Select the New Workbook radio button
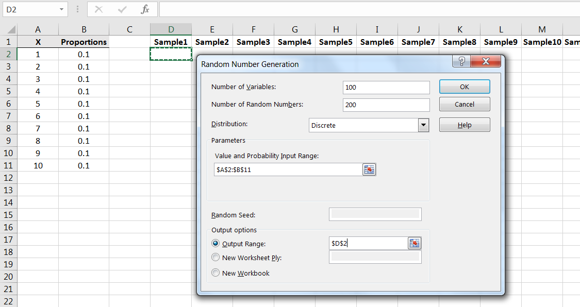Viewport: 580px width, 307px height. [216, 273]
